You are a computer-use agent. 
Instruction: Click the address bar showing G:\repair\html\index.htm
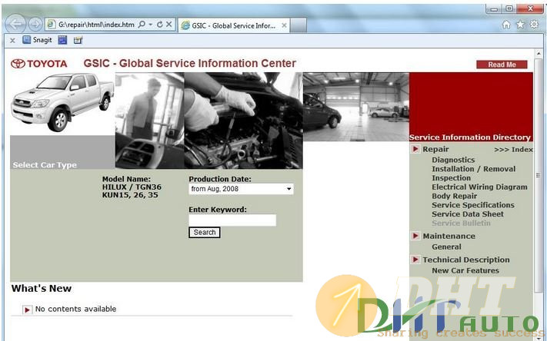[96, 25]
